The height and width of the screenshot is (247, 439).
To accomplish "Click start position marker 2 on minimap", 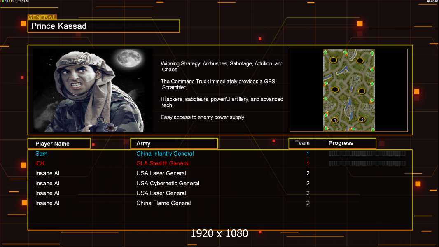I will coord(362,120).
